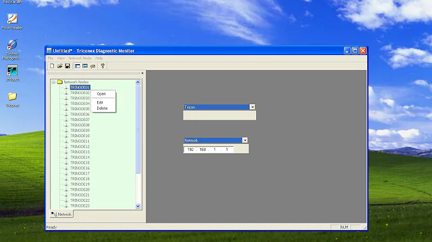Click the tree scrollbar down arrow
The image size is (432, 242).
click(138, 206)
